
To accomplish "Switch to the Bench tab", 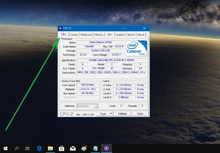I will click(131, 35).
